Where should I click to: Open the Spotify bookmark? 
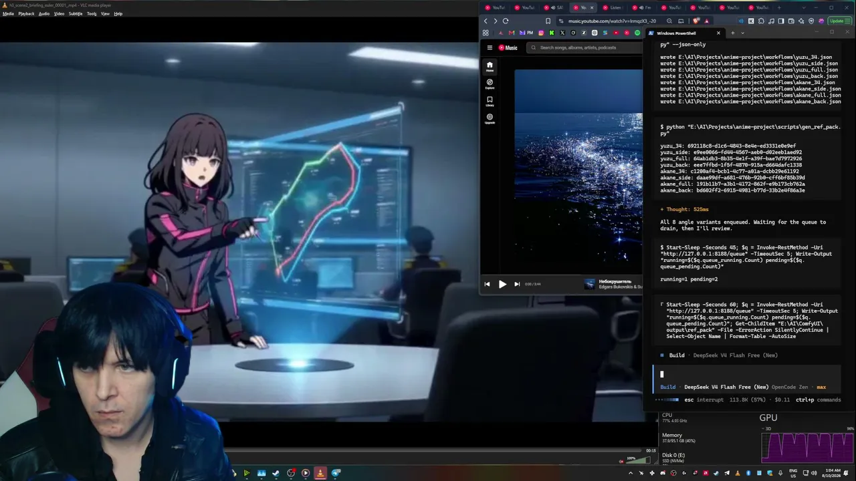[637, 33]
